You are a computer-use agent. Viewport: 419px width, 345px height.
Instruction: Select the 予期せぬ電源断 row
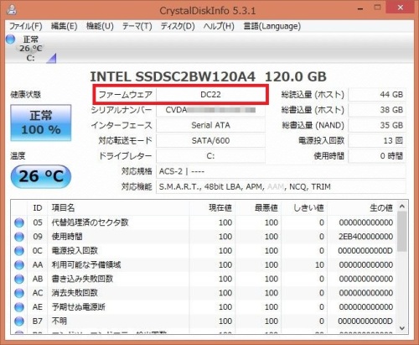tap(204, 307)
